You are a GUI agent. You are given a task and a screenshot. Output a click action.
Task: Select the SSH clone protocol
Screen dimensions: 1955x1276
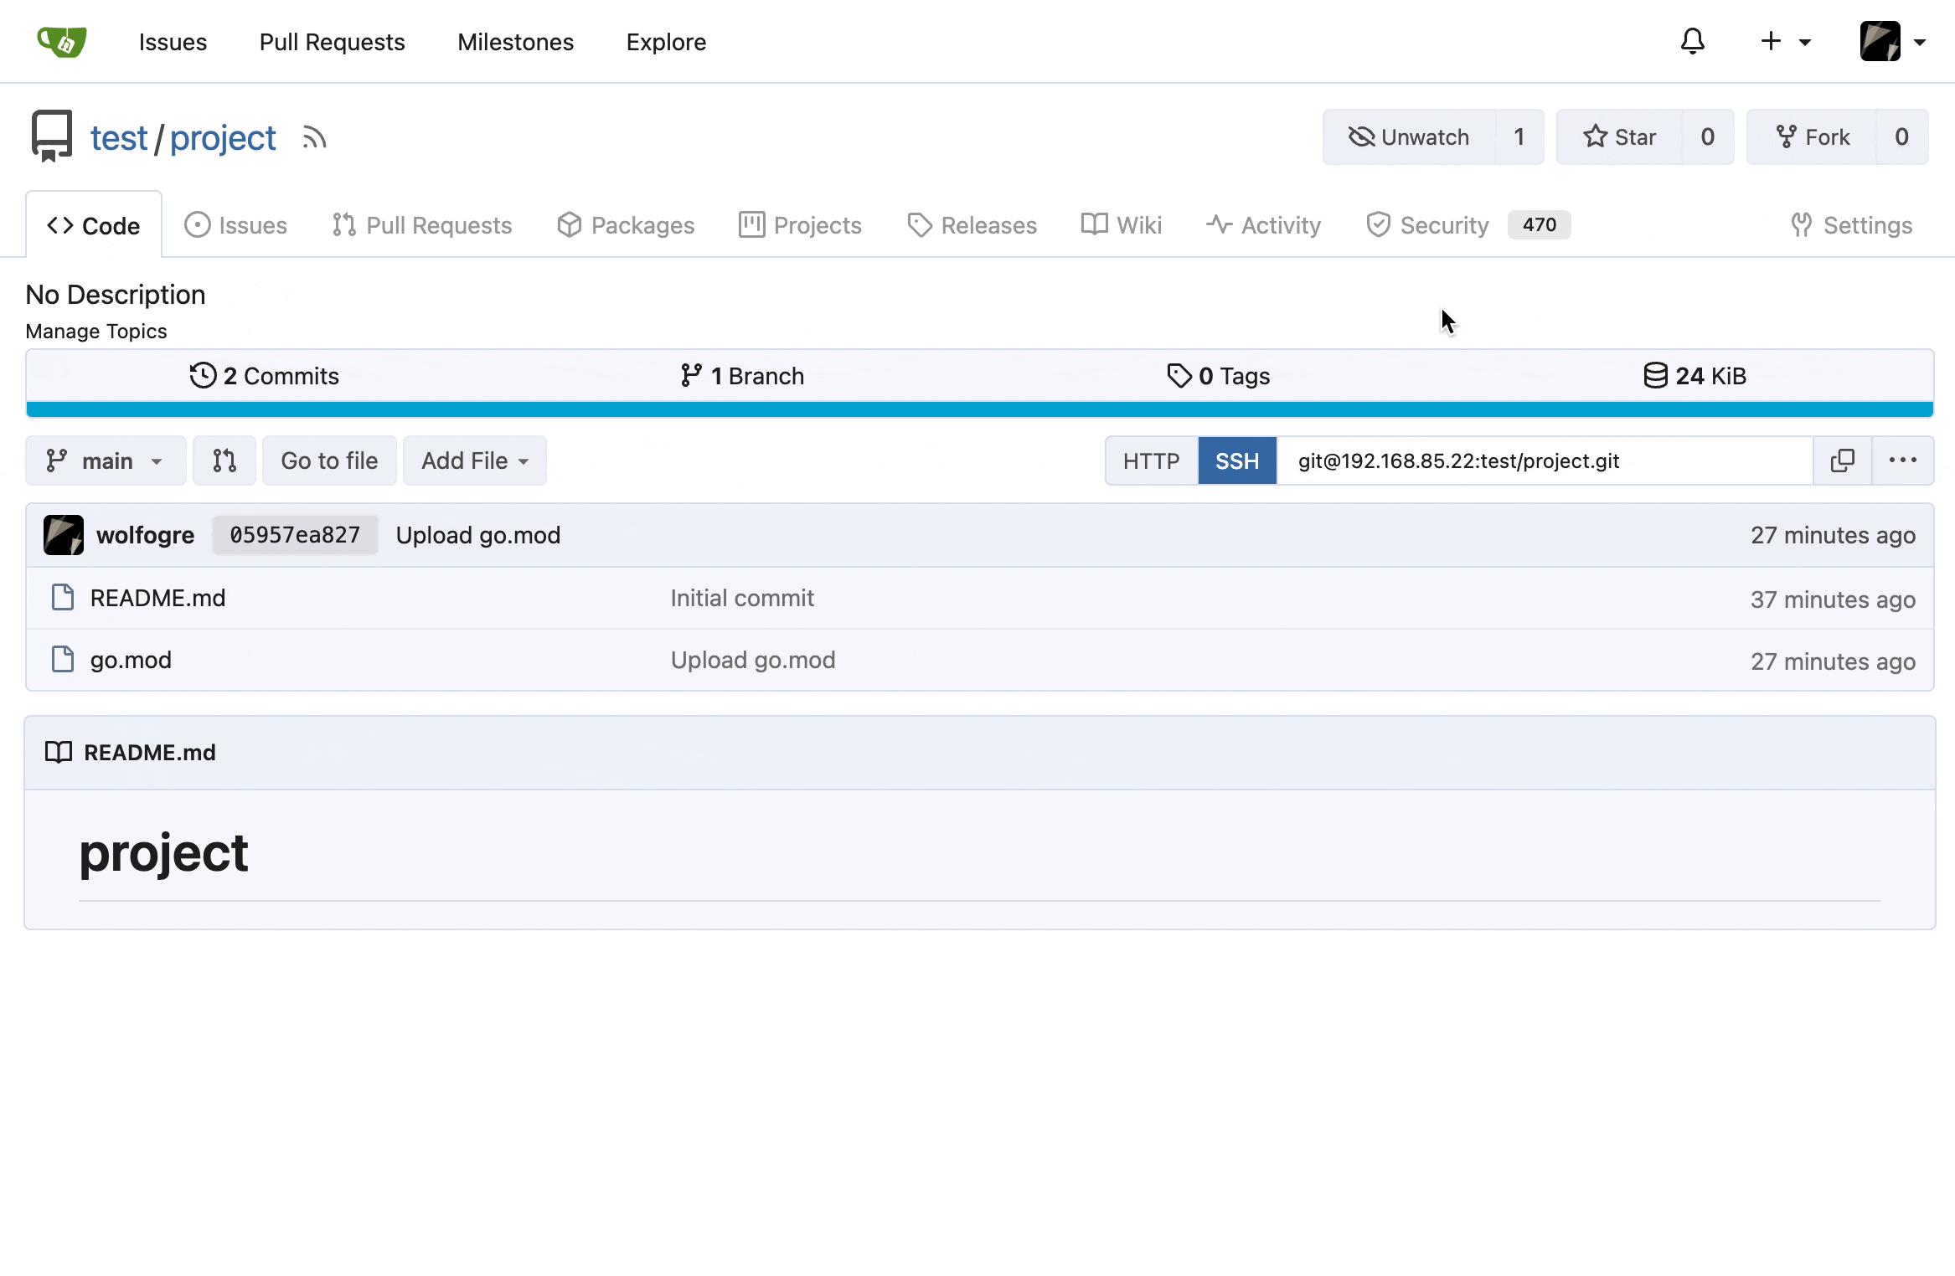pyautogui.click(x=1237, y=460)
